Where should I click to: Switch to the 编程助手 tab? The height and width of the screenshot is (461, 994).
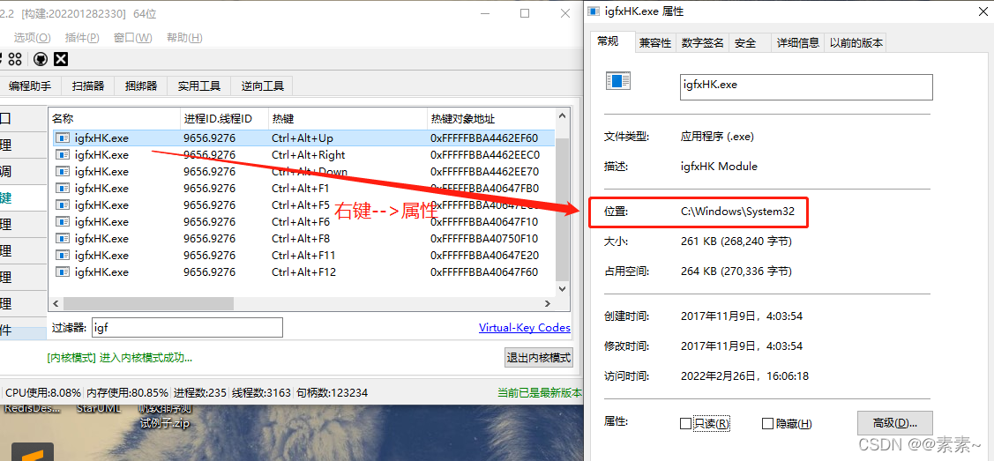pos(30,86)
